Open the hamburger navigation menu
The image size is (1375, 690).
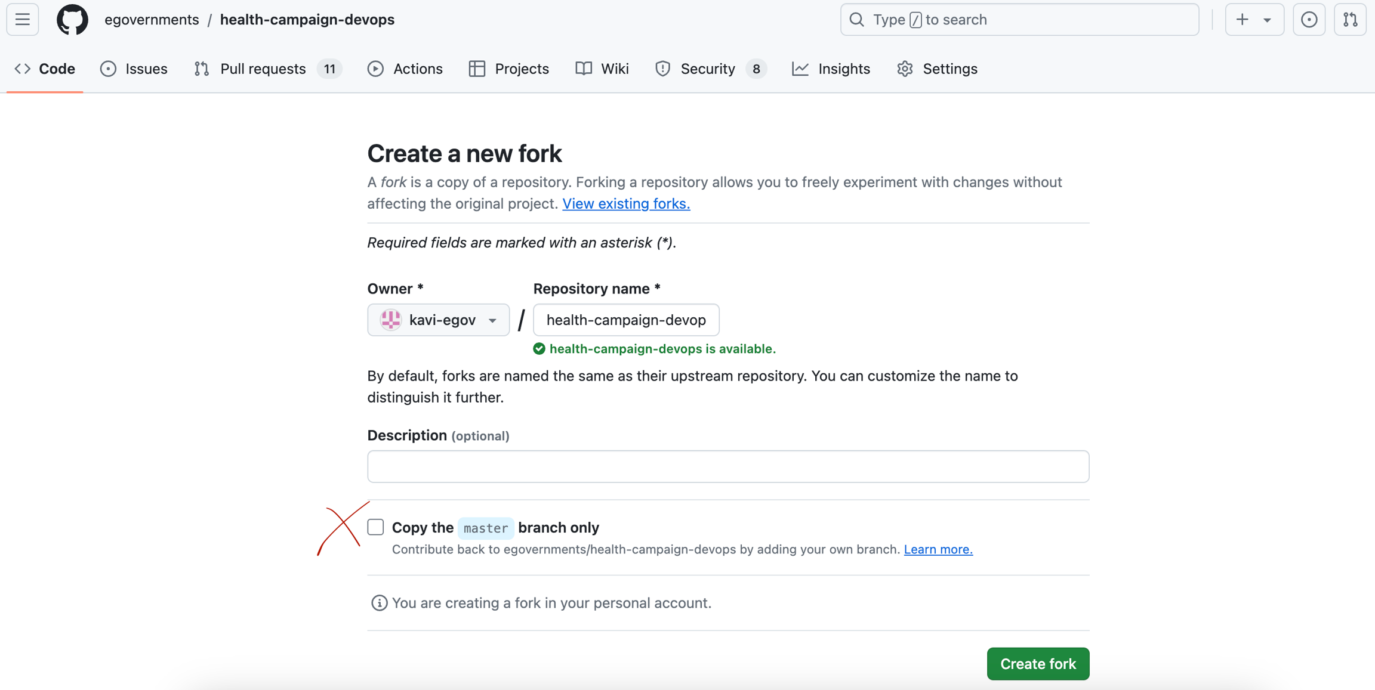23,20
